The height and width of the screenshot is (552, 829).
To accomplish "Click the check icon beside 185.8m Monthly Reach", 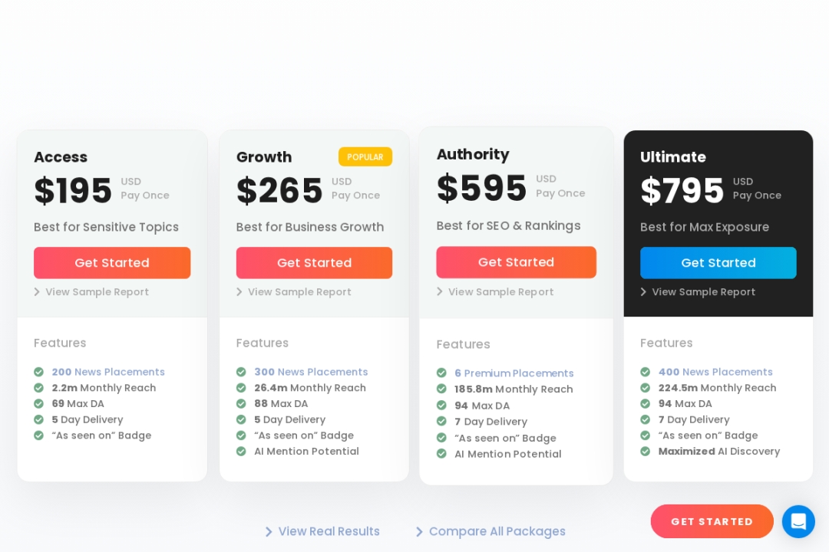I will 441,389.
